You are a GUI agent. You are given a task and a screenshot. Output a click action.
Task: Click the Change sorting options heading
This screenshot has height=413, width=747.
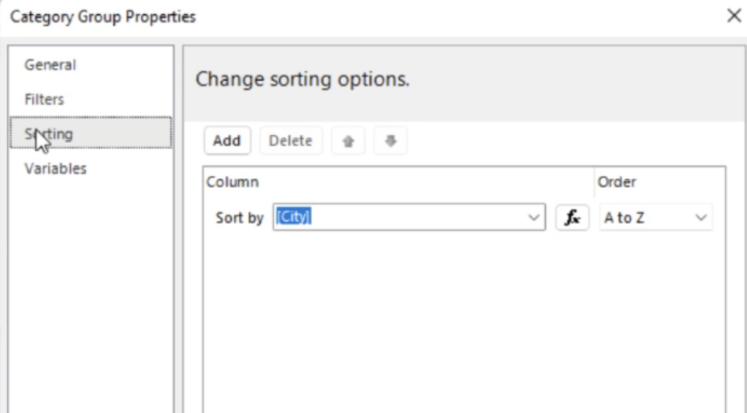303,79
